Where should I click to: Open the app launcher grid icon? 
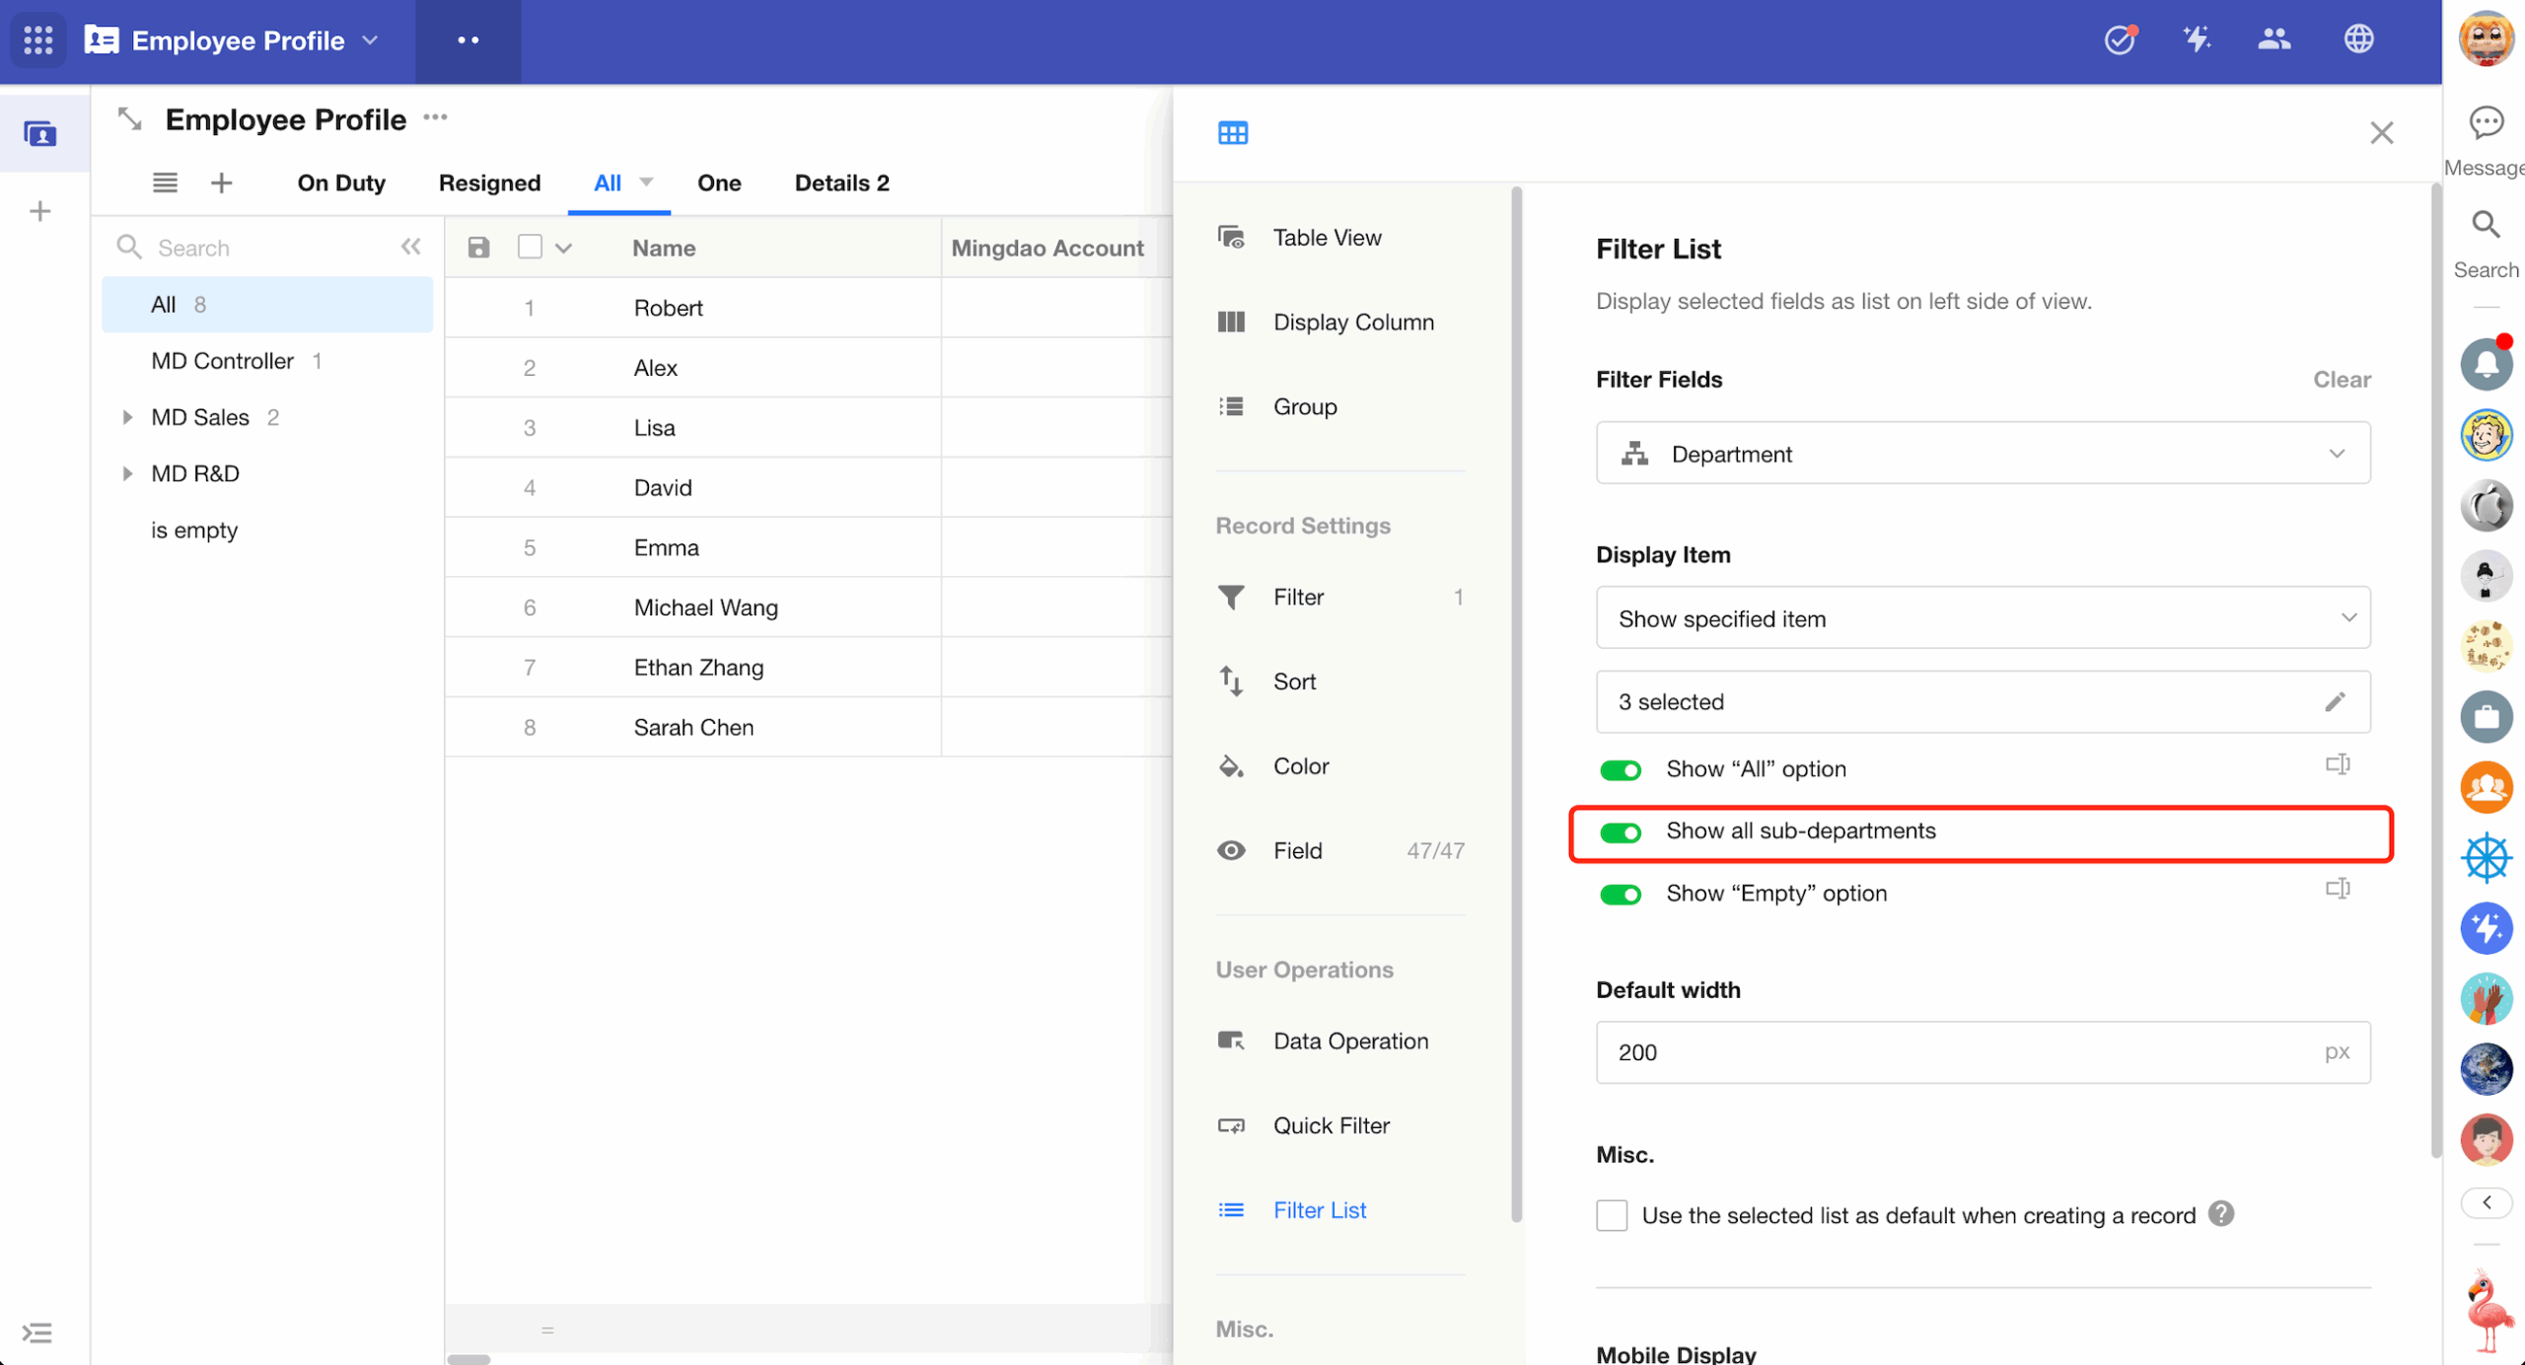tap(37, 40)
